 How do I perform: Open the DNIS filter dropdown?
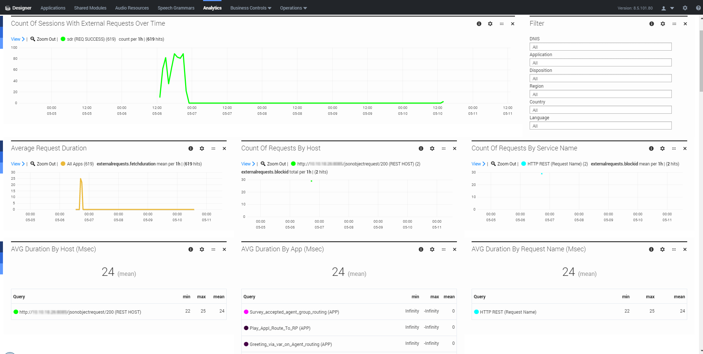(600, 47)
